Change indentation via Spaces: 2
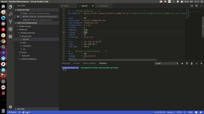 point(171,112)
